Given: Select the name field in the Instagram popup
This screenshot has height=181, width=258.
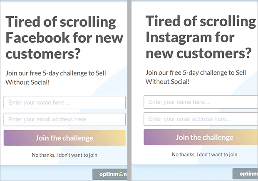Looking at the screenshot, I should pos(200,102).
